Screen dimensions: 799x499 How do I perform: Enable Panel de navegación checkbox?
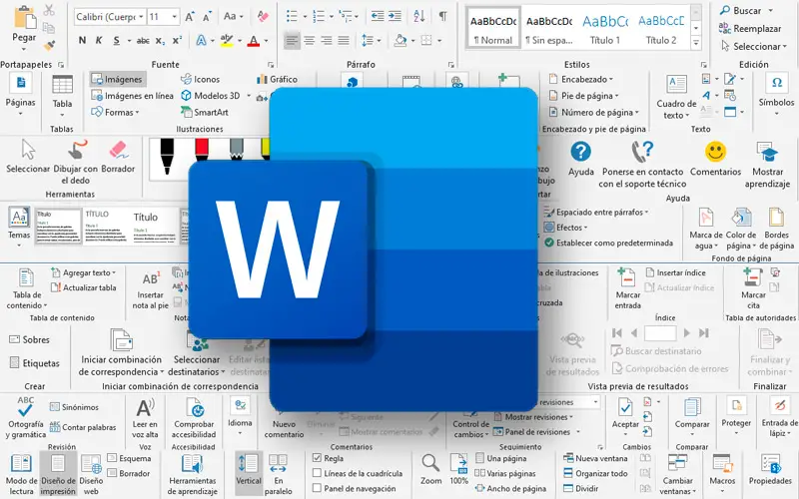(317, 488)
